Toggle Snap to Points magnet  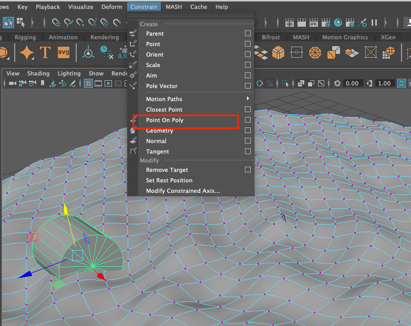pos(80,23)
